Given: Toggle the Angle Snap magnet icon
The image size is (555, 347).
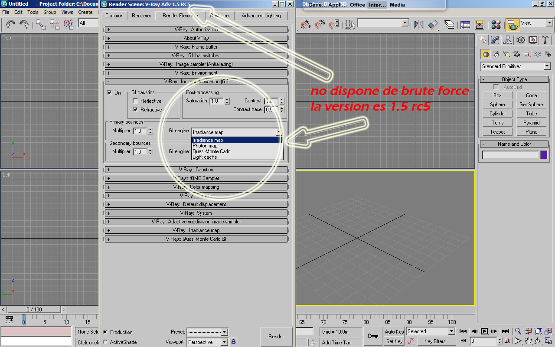Looking at the screenshot, I should 306,24.
